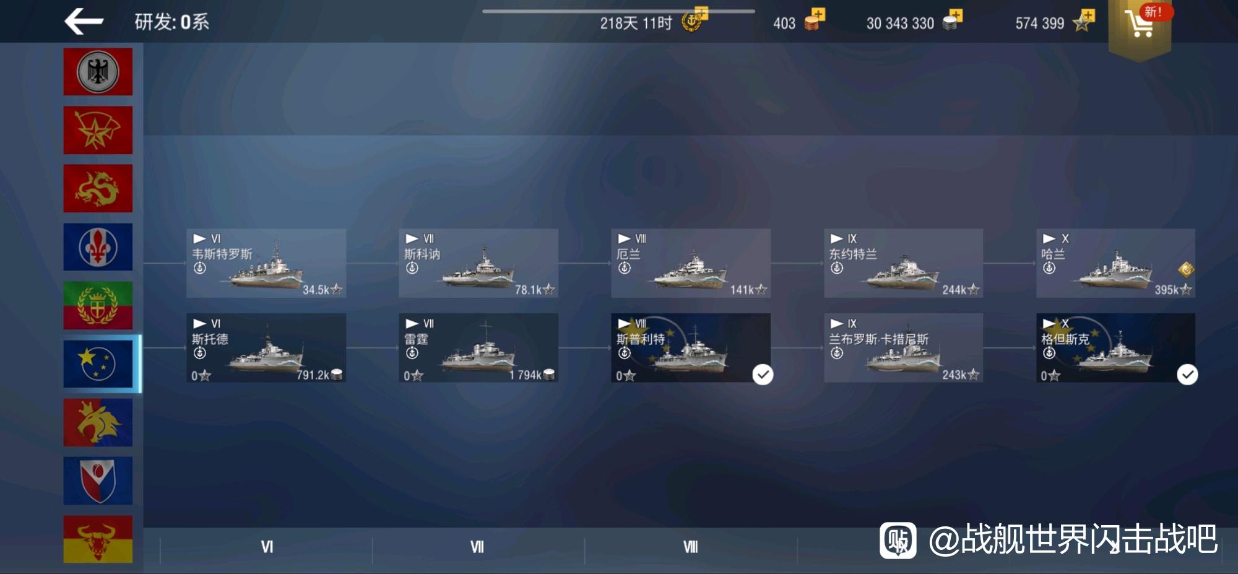Jump to tier VI column tab
This screenshot has height=574, width=1238.
pos(267,547)
